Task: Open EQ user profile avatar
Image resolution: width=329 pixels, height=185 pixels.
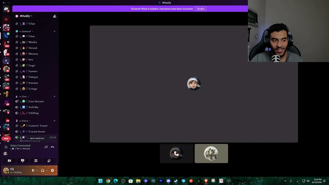Action: (x=6, y=170)
